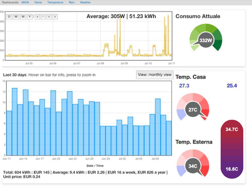Open the MAIN dashboard link

[25, 2]
